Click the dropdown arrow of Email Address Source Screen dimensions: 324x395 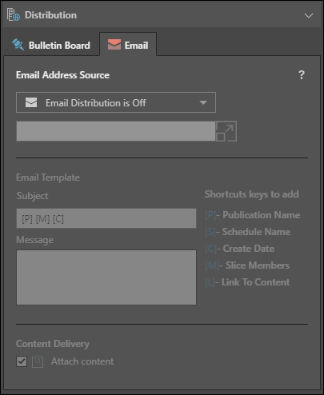pyautogui.click(x=203, y=102)
